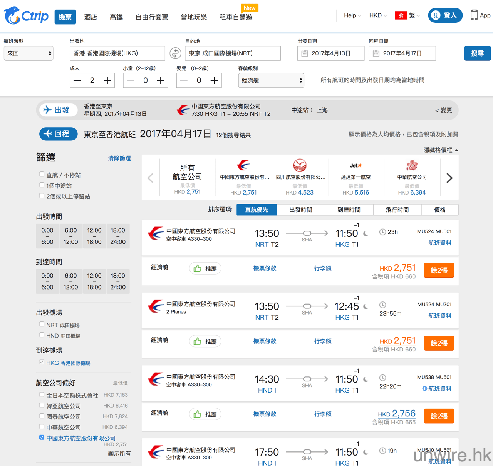This screenshot has width=493, height=466.
Task: Select Jetstar airline logo in price grid
Action: [x=355, y=166]
